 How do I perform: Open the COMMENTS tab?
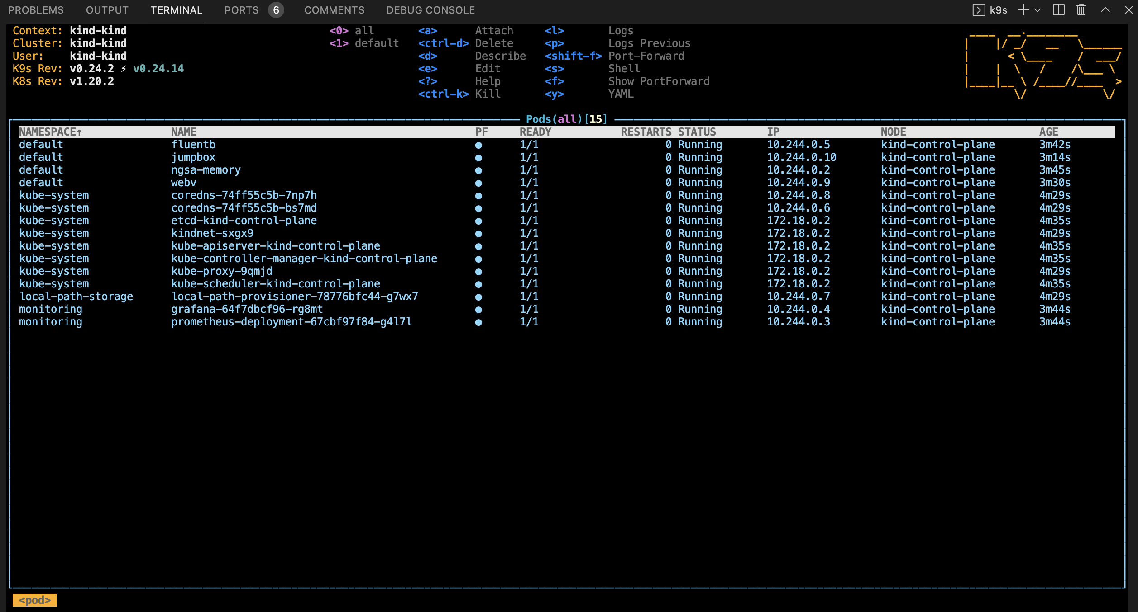[x=335, y=10]
